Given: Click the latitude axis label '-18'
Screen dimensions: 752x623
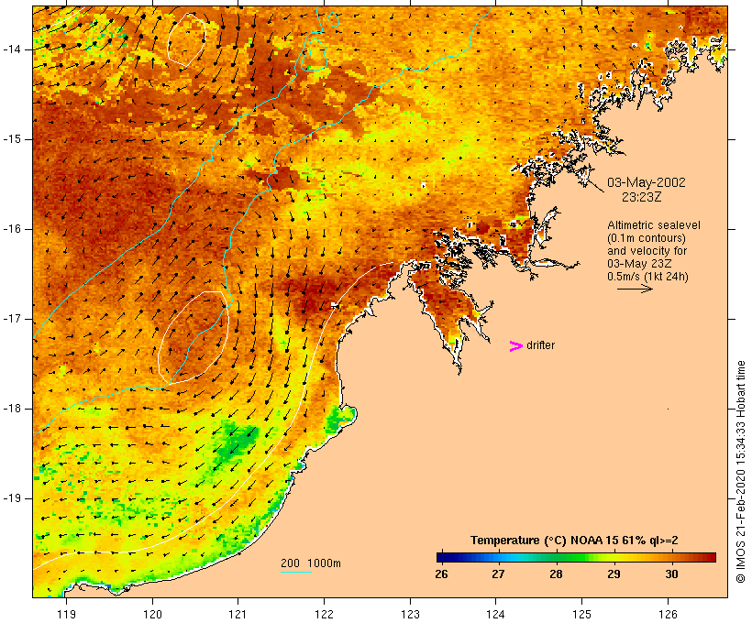Looking at the screenshot, I should (x=11, y=409).
